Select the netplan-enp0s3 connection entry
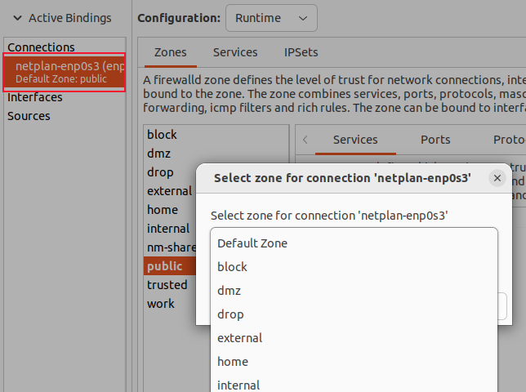 (65, 72)
